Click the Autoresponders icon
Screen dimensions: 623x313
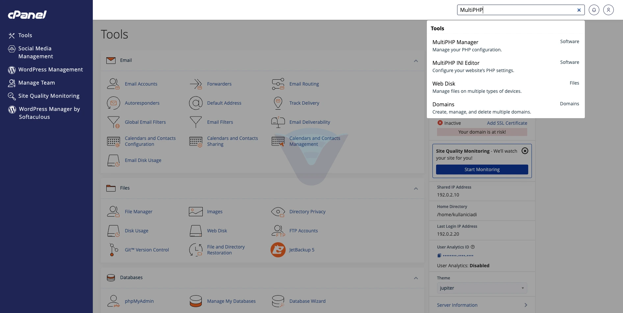pyautogui.click(x=113, y=103)
